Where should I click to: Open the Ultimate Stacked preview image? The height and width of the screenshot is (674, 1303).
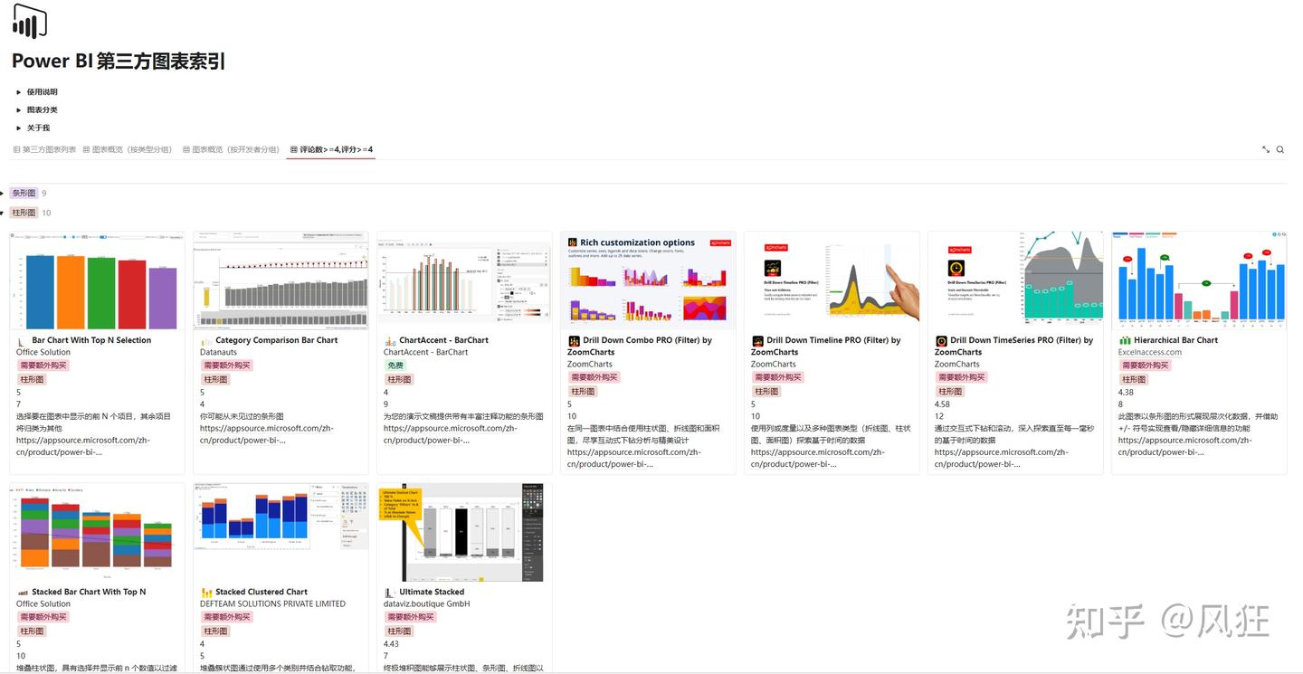click(465, 532)
